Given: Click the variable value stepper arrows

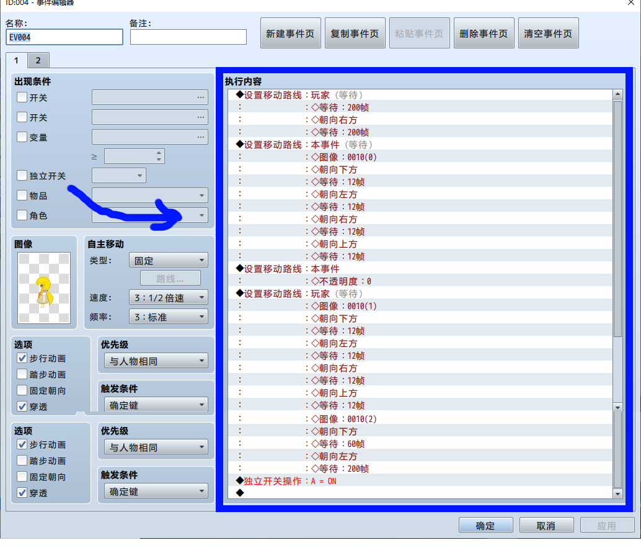Looking at the screenshot, I should (x=159, y=156).
